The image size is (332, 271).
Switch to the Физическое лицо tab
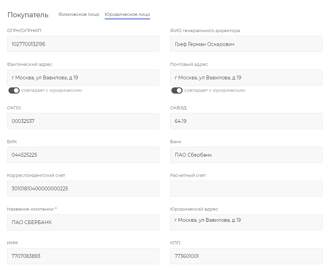click(x=79, y=14)
